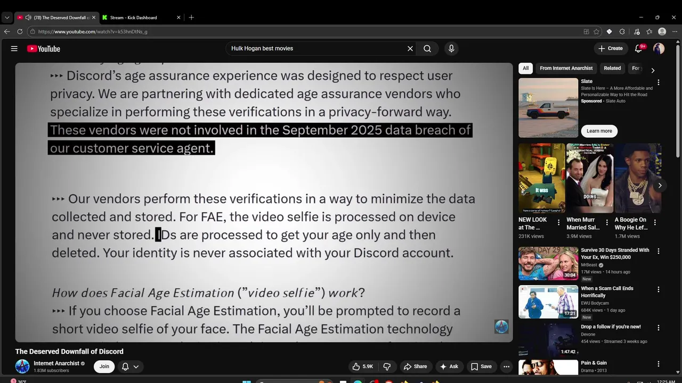Open options for Pain & Gain
Viewport: 682px width, 383px height.
pos(659,364)
